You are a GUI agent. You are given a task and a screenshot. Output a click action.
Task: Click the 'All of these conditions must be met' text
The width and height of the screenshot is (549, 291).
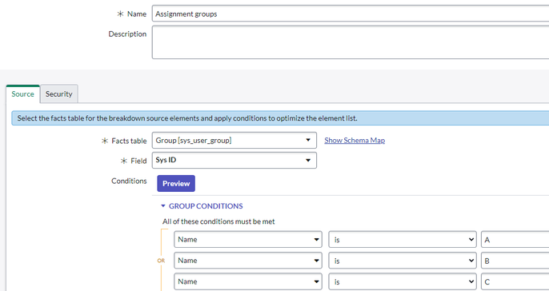coord(218,221)
